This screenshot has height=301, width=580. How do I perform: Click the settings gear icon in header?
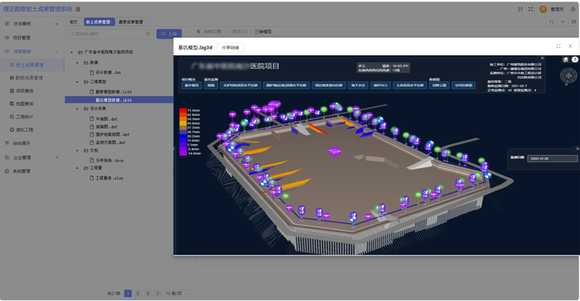point(573,10)
